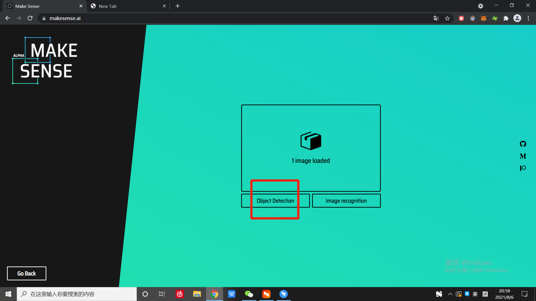
Task: Open a new browser tab
Action: pyautogui.click(x=178, y=6)
